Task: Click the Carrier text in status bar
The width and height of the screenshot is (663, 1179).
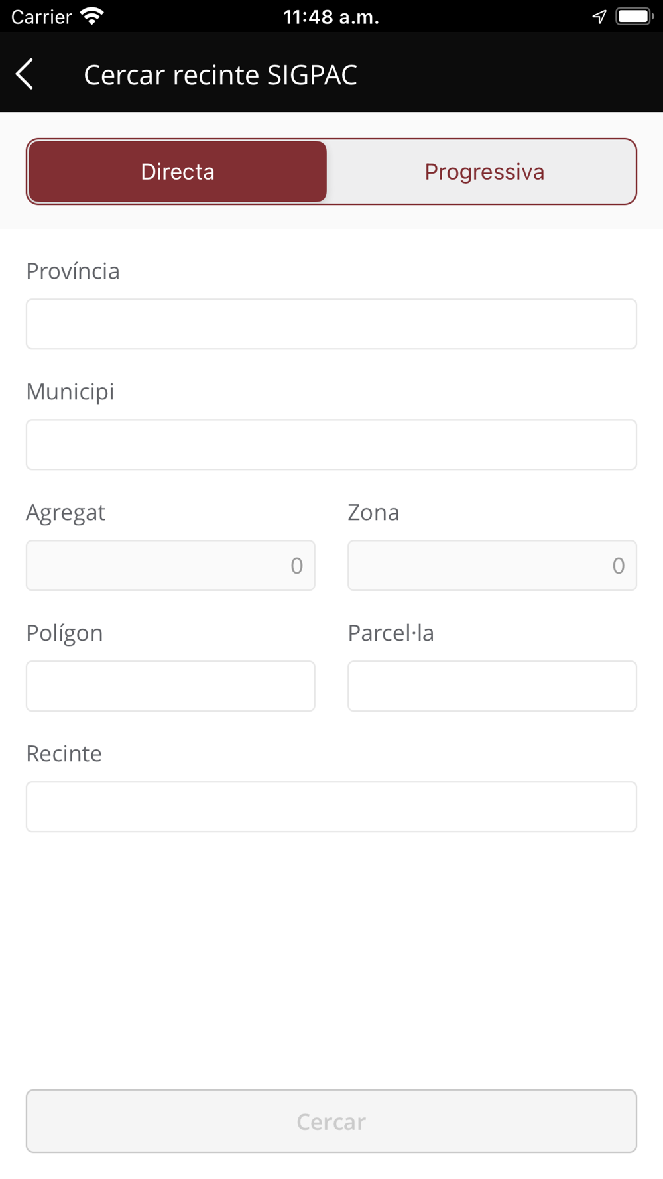Action: [x=41, y=17]
